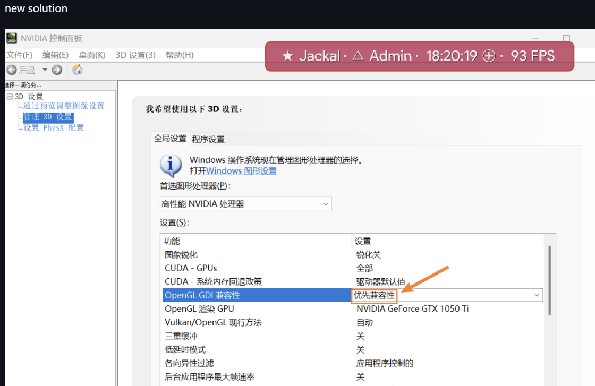This screenshot has height=386, width=595.
Task: Switch to the 全局设置 tab
Action: point(170,139)
